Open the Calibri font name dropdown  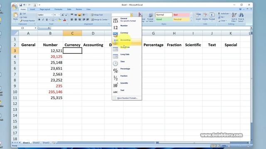tap(52, 15)
